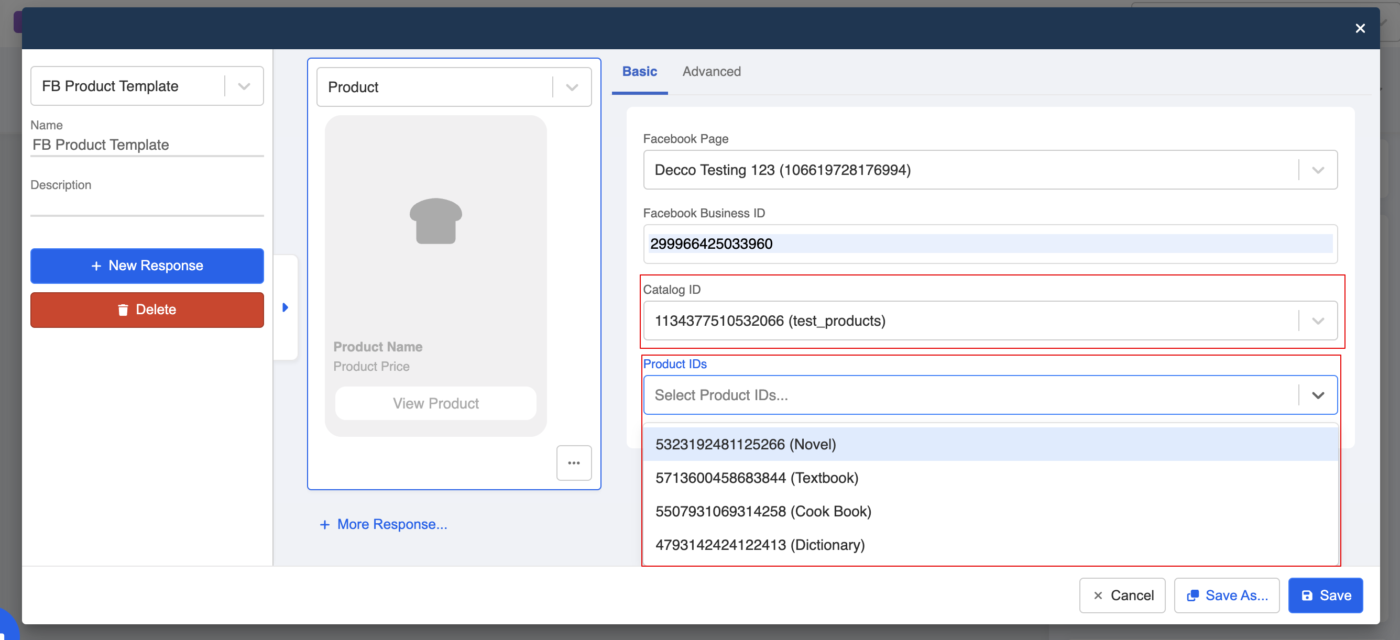
Task: Click the three-dots options icon
Action: (x=573, y=463)
